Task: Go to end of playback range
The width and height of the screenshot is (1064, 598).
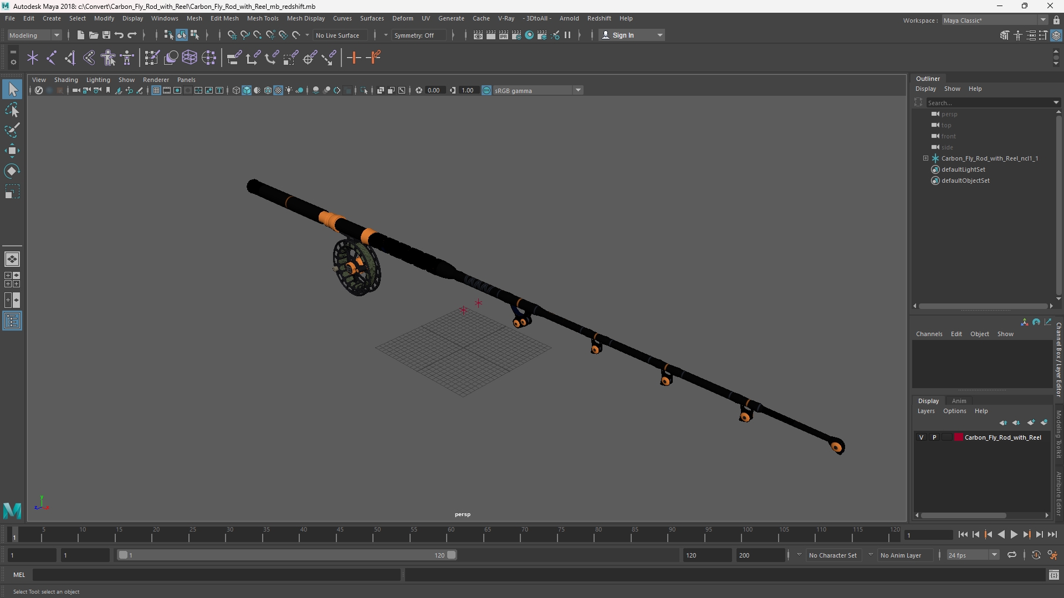Action: pos(1052,534)
